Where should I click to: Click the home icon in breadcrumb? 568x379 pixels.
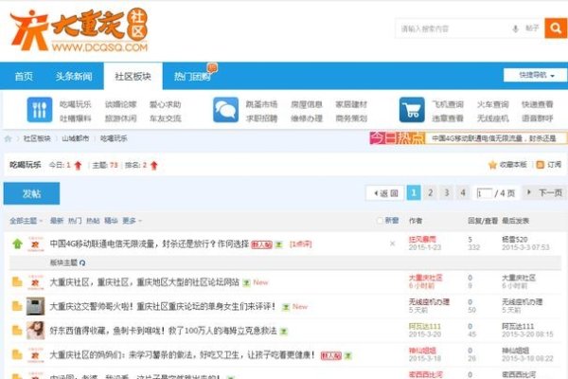[x=8, y=138]
